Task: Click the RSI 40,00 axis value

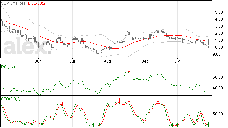Action: pyautogui.click(x=218, y=88)
